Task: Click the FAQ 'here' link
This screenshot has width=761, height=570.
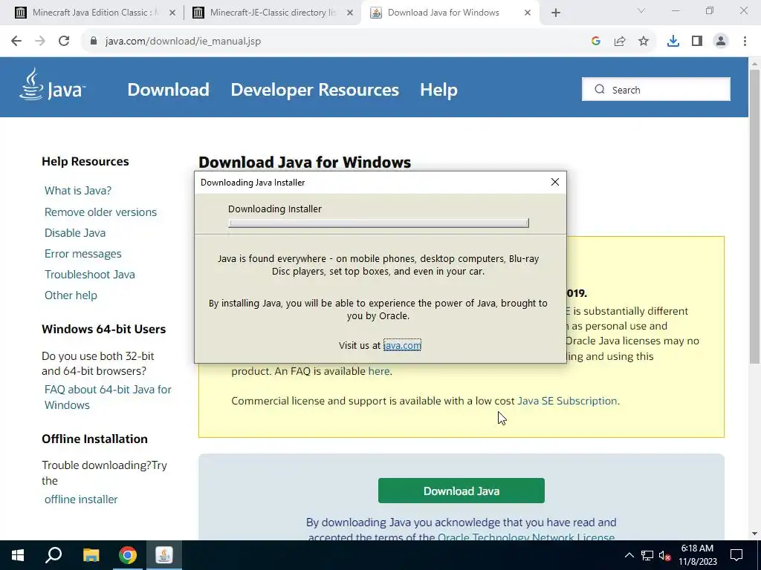Action: pos(378,371)
